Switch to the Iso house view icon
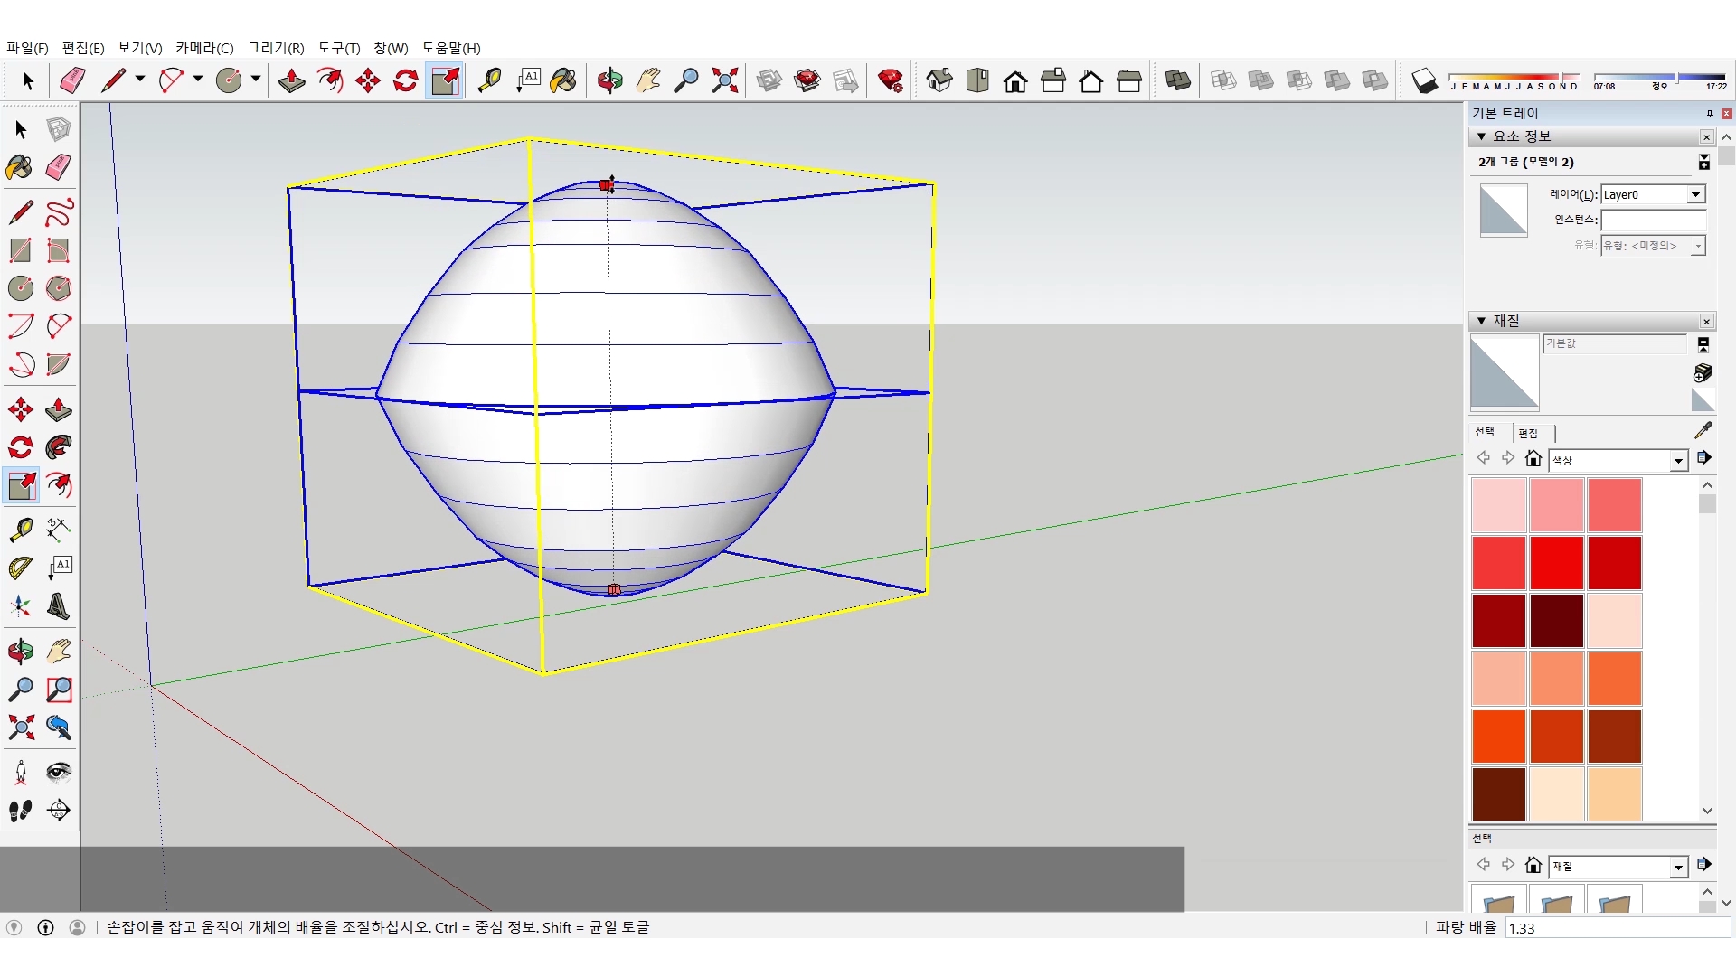Screen dimensions: 1736x976 pyautogui.click(x=939, y=81)
